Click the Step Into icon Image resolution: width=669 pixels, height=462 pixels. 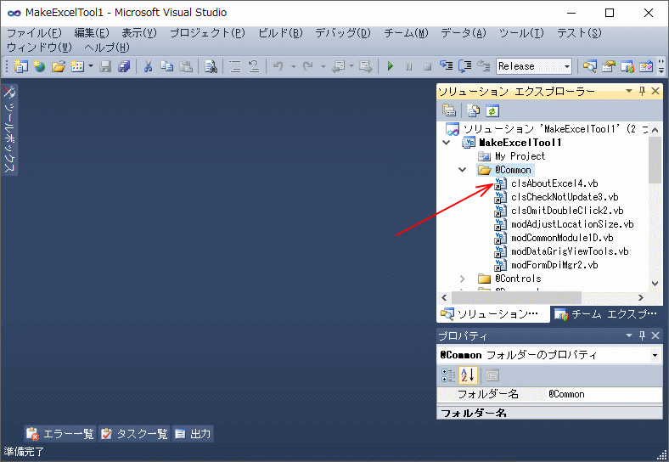tap(447, 66)
